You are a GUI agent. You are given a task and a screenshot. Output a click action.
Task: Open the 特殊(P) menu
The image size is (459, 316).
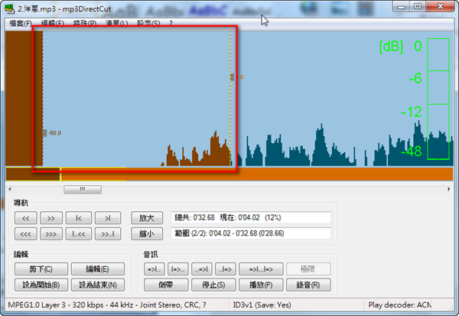85,23
